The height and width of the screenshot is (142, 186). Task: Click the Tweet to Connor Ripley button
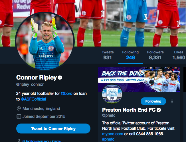coord(53,129)
